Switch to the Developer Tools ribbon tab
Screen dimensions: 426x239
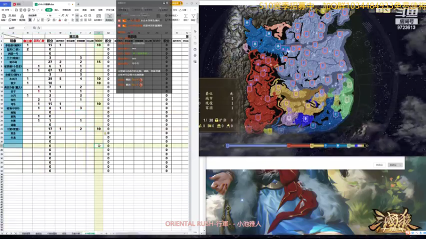pos(110,10)
